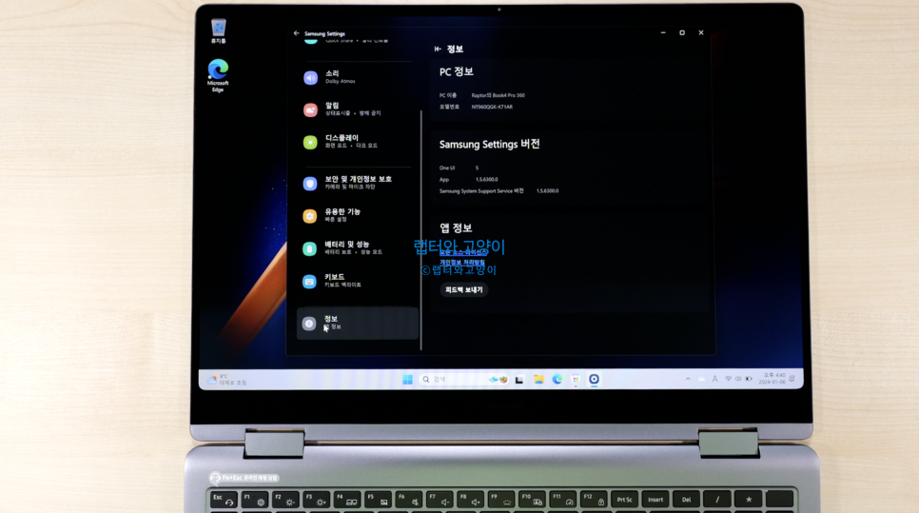
Task: Click the volume speaker tray icon
Action: [x=738, y=379]
